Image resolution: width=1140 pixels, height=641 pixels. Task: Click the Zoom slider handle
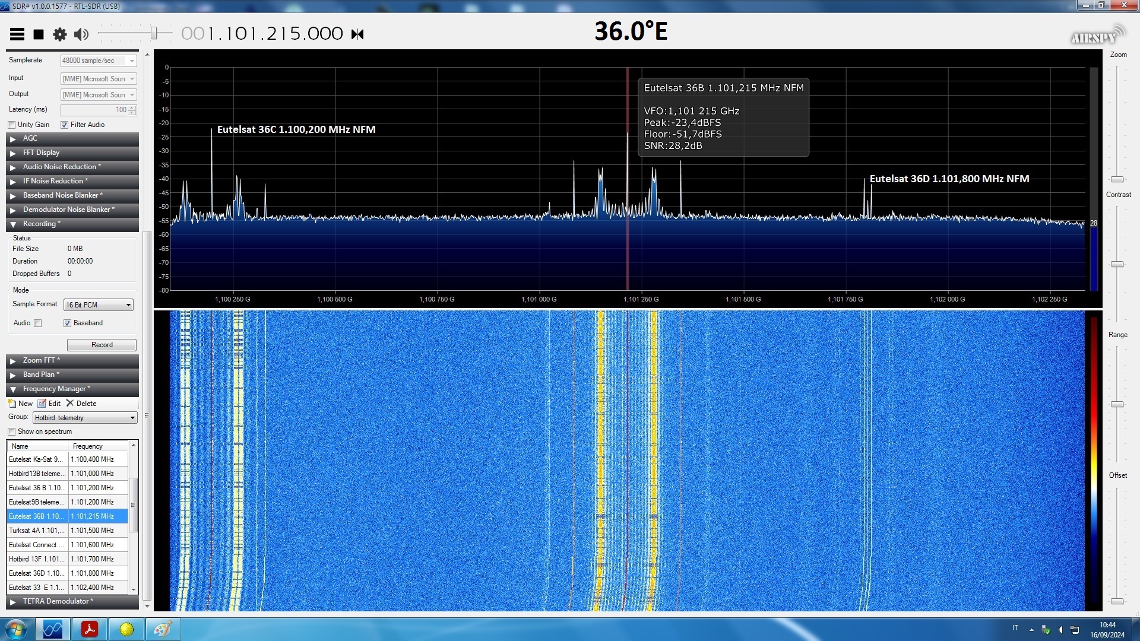click(x=1117, y=179)
